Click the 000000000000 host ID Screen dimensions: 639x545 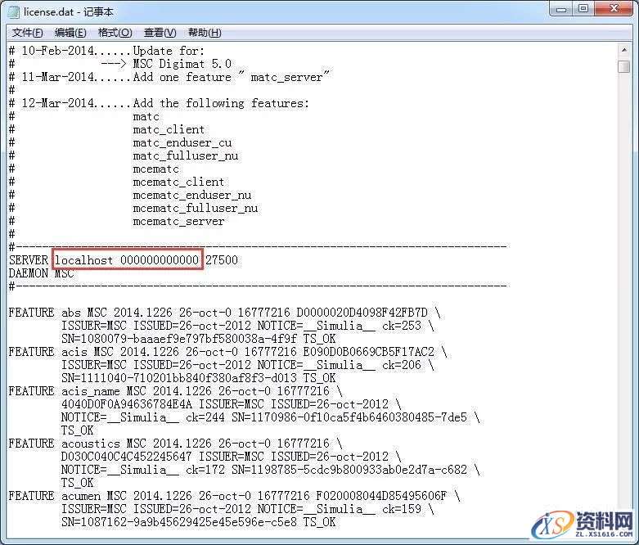pyautogui.click(x=160, y=260)
